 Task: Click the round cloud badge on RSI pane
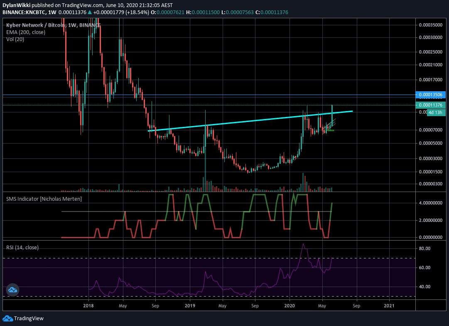(12, 290)
